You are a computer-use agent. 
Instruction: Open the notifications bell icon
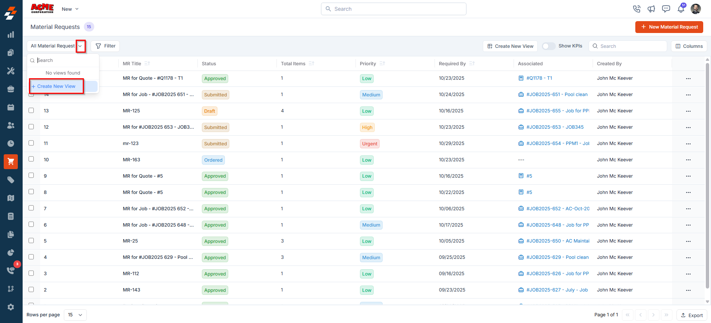(x=681, y=9)
